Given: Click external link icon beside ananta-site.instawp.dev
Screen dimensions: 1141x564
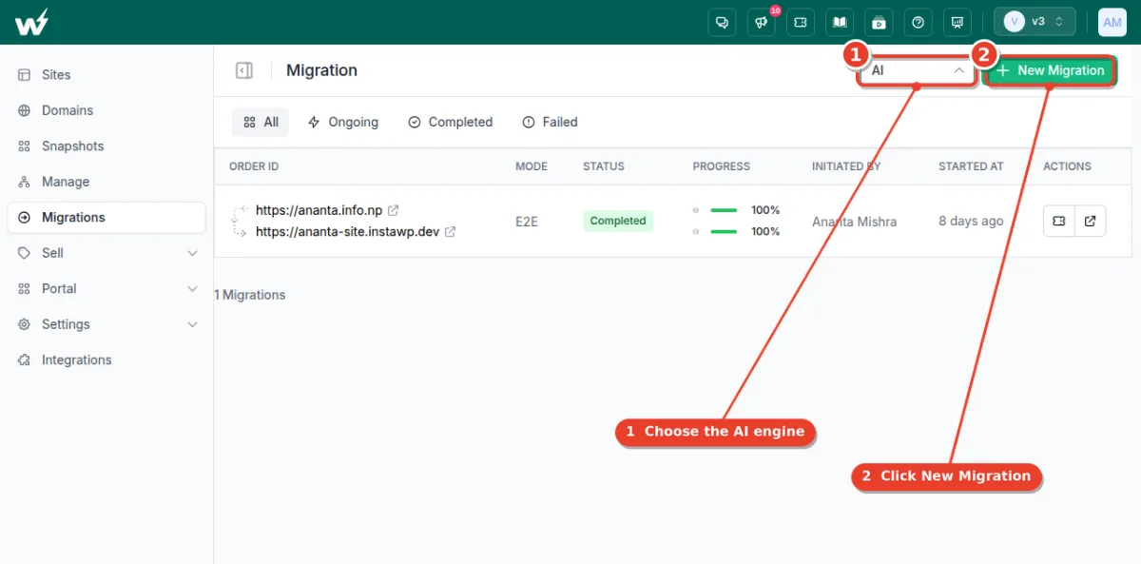Looking at the screenshot, I should pyautogui.click(x=451, y=231).
